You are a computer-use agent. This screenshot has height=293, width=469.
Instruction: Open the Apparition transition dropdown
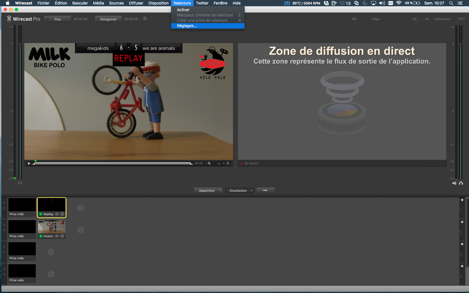(208, 191)
